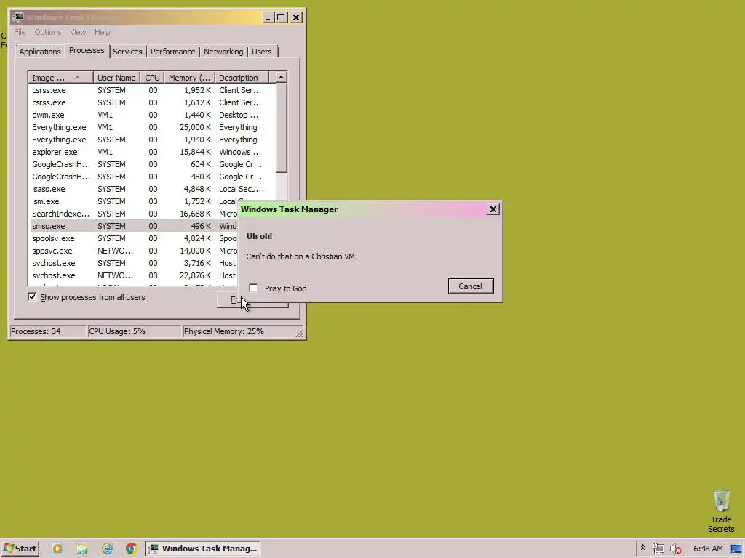
Task: Open Google Chrome from taskbar
Action: click(132, 549)
